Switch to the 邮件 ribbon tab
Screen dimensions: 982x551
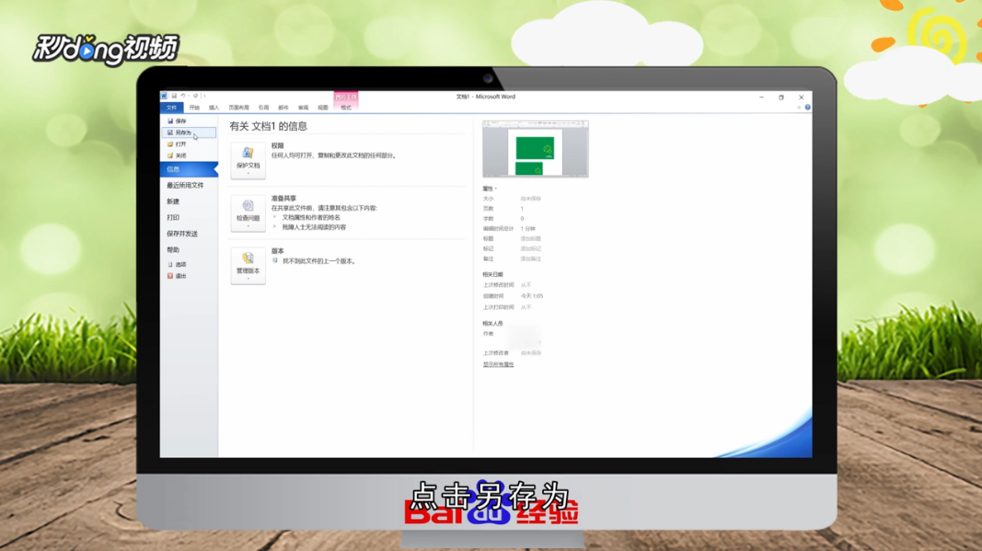tap(283, 108)
